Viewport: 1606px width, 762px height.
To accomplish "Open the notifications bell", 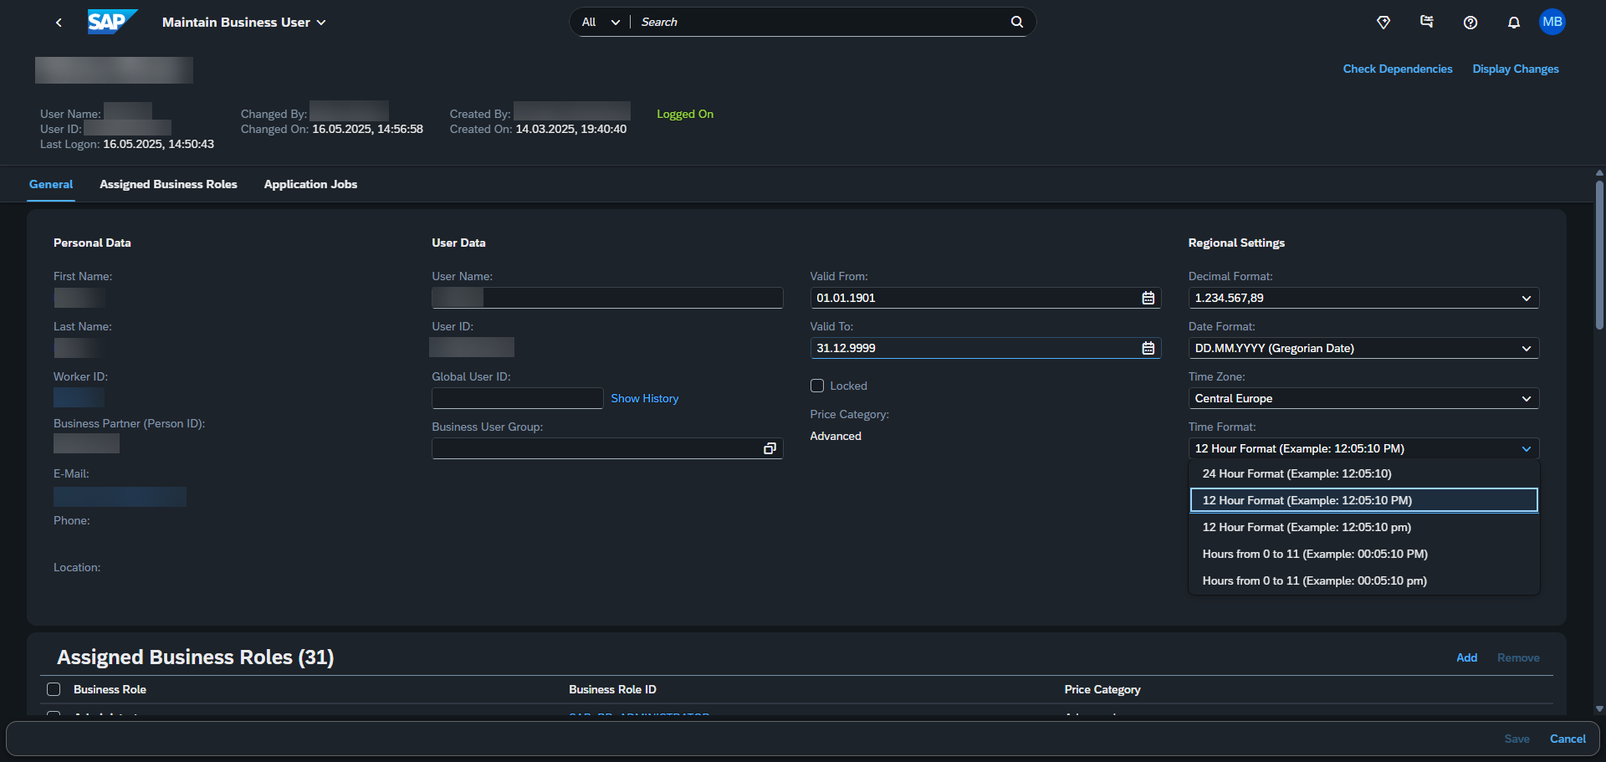I will click(1514, 23).
